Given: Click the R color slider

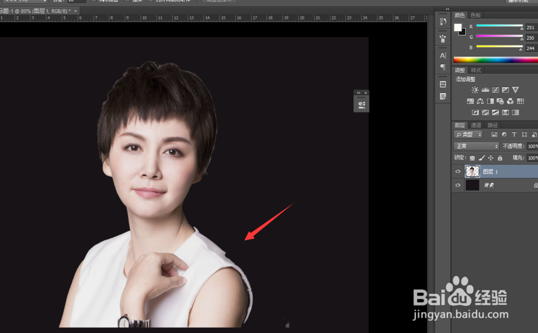Looking at the screenshot, I should tap(499, 26).
